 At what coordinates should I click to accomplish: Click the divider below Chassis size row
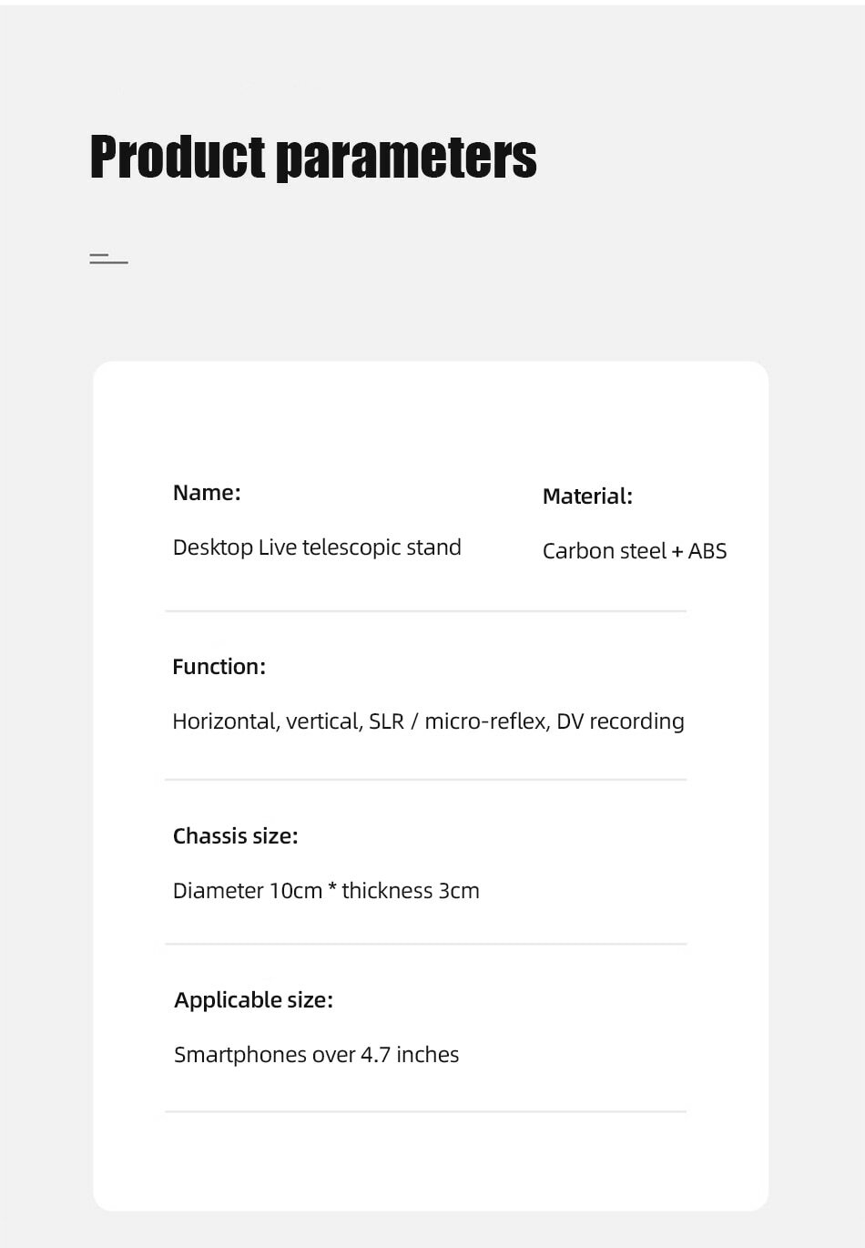(426, 945)
